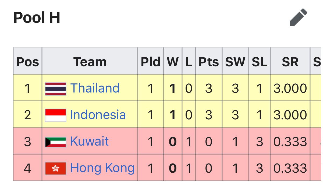Click Kuwait's 0.333 set ratio cell
This screenshot has height=189, width=334.
click(290, 141)
